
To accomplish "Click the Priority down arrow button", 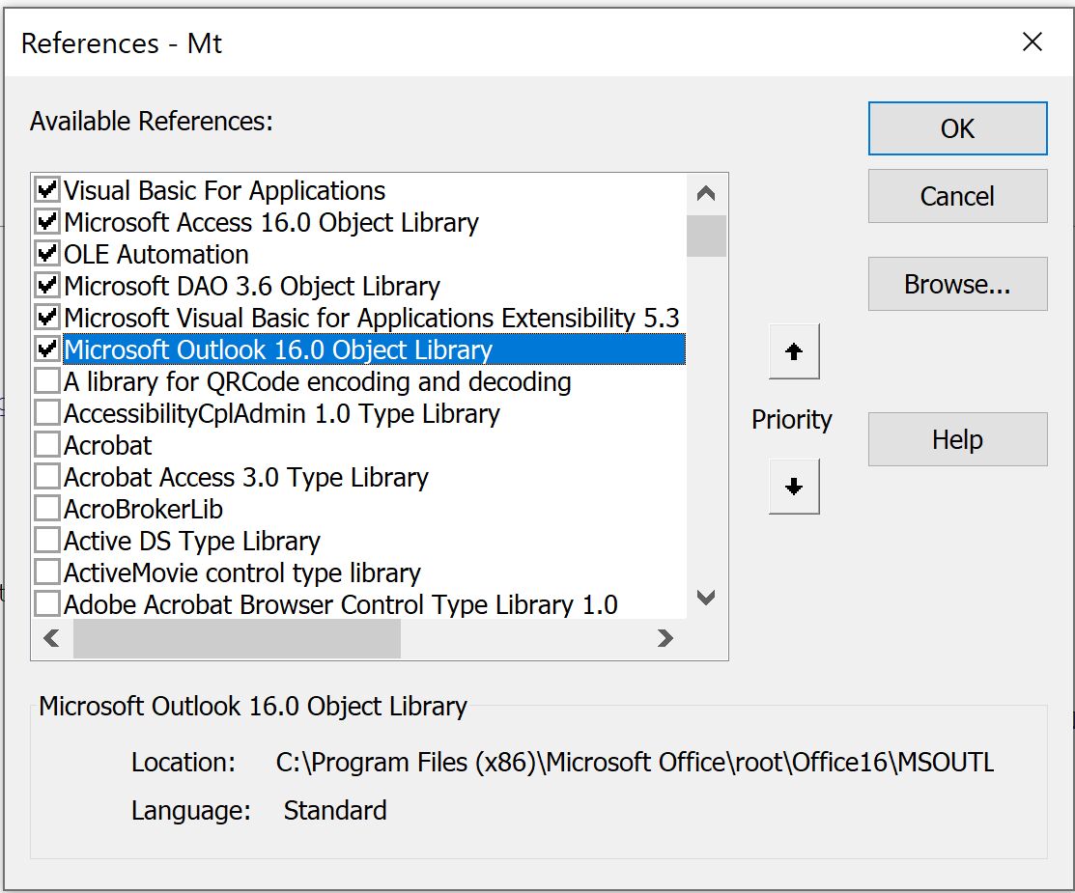I will (x=794, y=487).
